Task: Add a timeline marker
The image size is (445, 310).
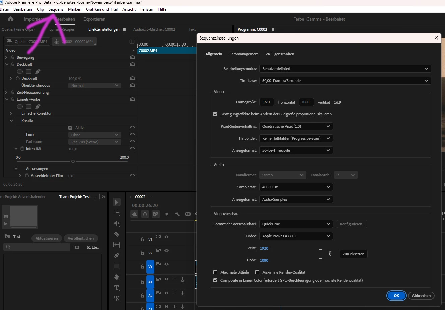Action: [167, 214]
